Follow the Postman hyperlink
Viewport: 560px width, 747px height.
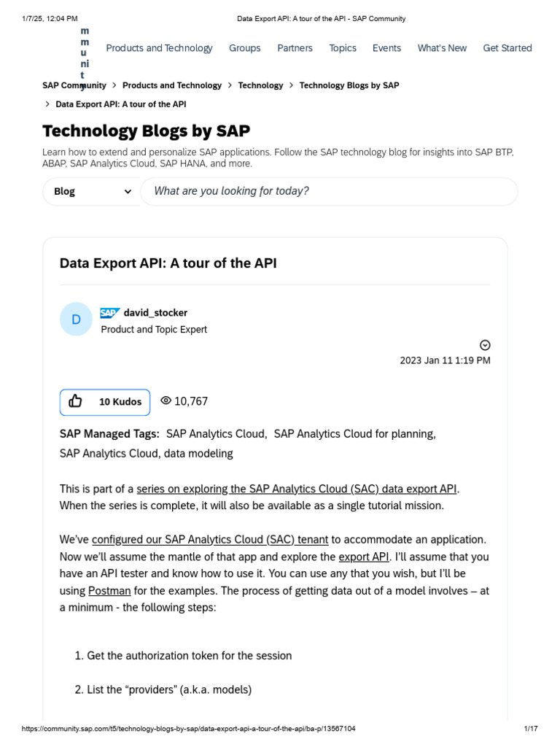[106, 590]
